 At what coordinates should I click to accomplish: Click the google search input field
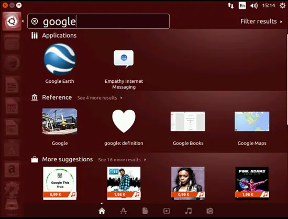click(98, 21)
